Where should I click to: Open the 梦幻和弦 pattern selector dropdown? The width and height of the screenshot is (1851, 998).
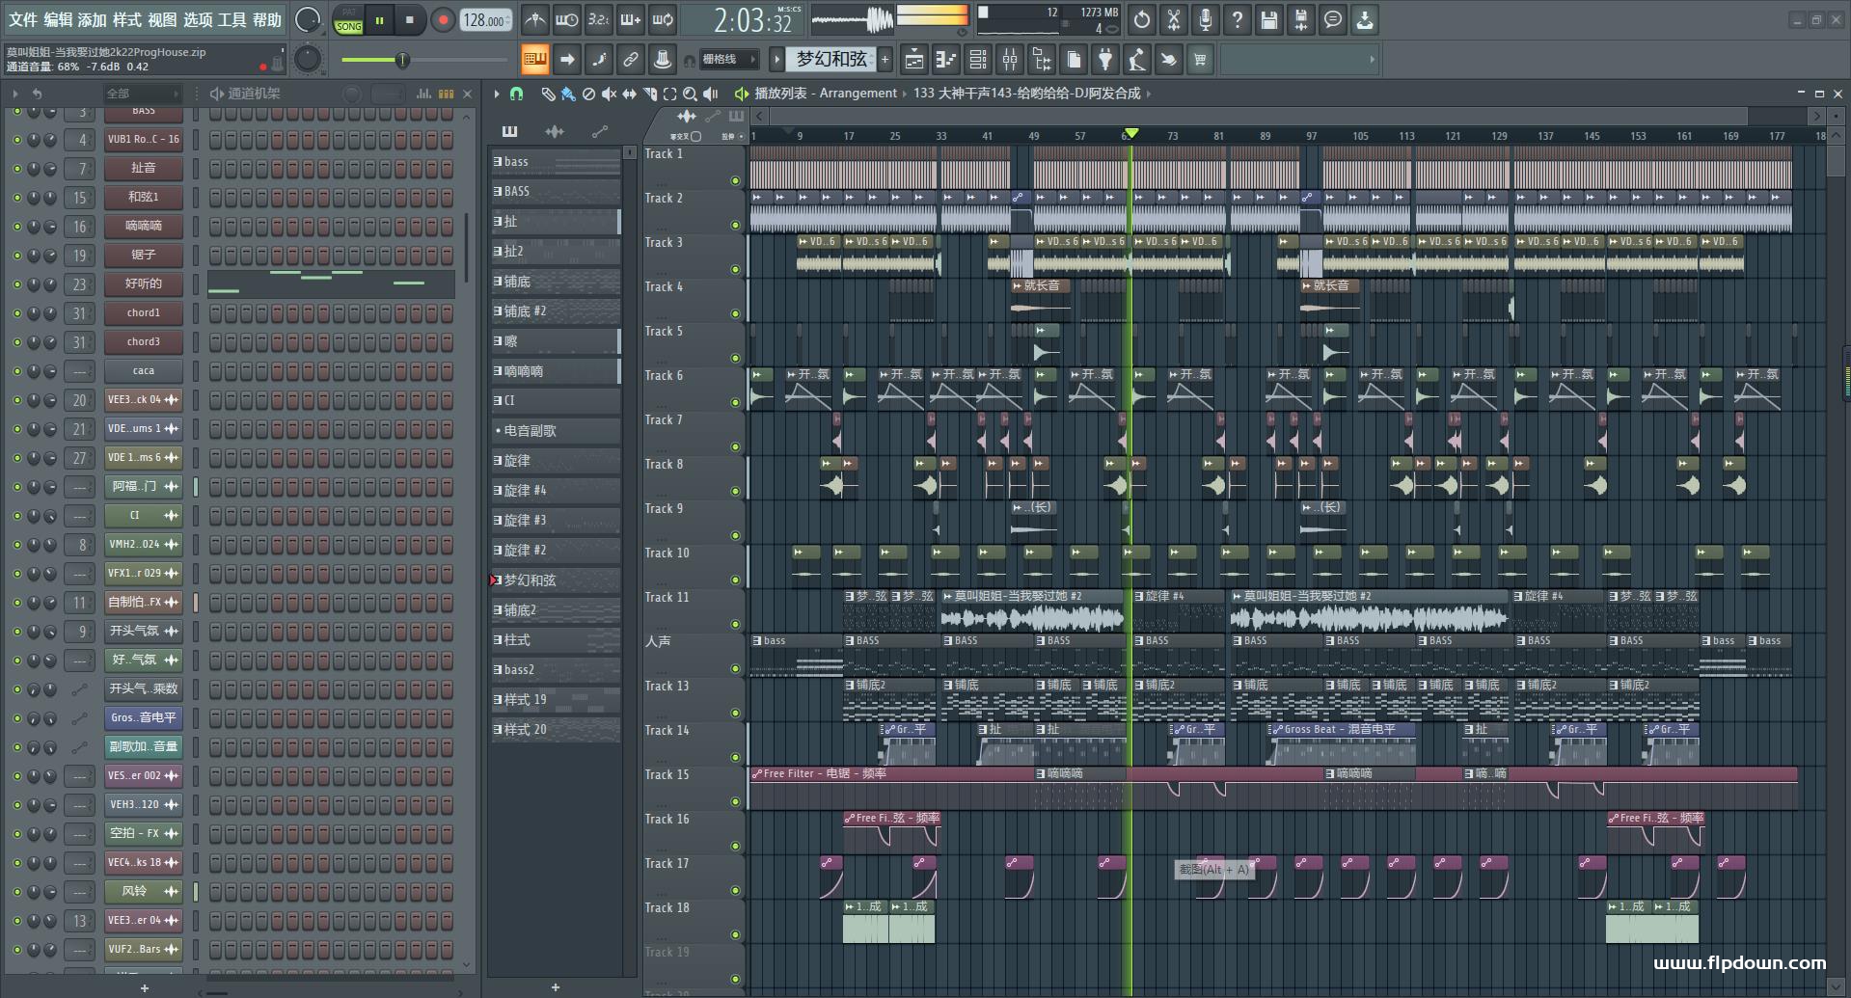click(x=831, y=60)
